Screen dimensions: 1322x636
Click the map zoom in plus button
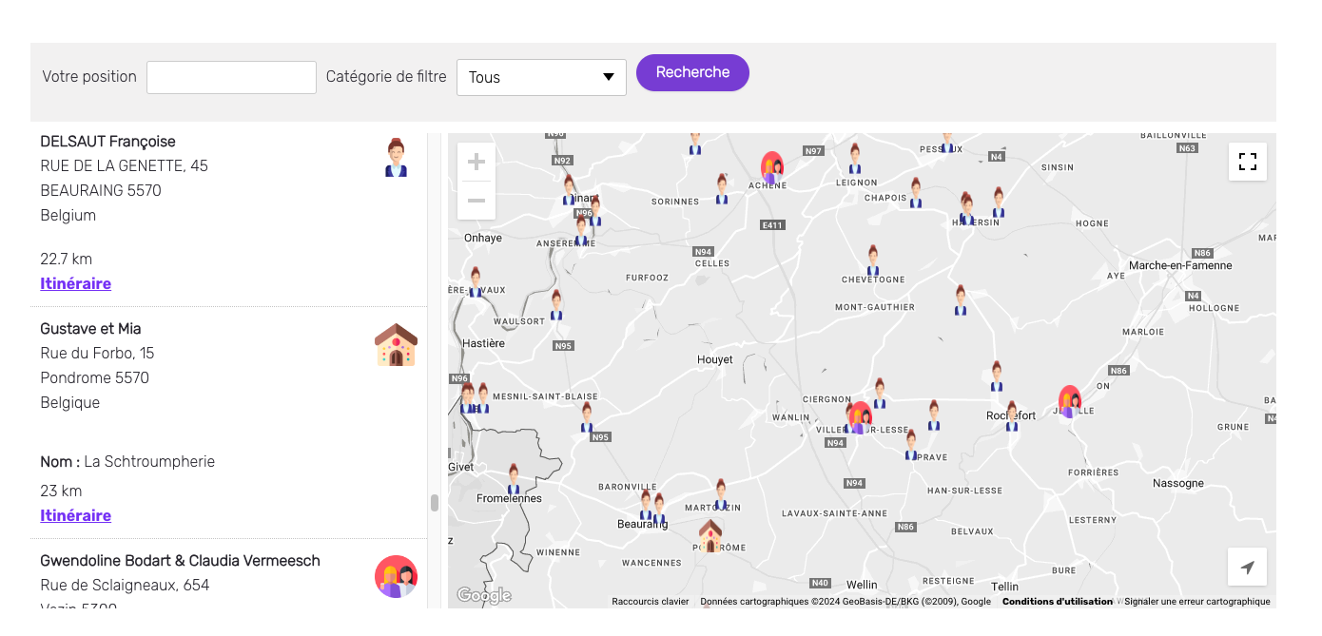476,162
